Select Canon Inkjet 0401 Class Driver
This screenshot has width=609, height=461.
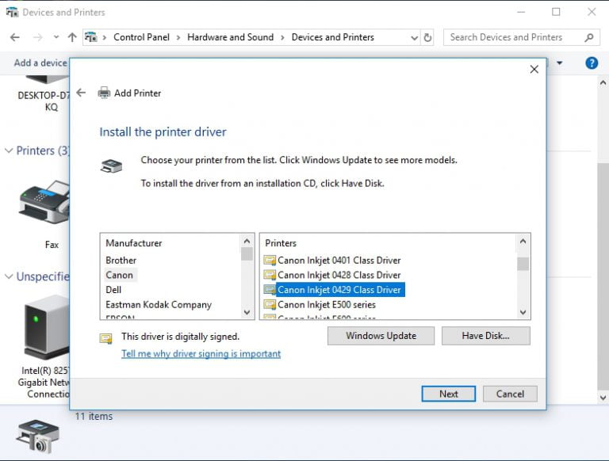point(339,260)
